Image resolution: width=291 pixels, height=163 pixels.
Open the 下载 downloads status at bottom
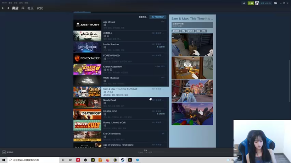point(145,151)
